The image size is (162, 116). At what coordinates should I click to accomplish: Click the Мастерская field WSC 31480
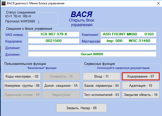click(x=128, y=41)
